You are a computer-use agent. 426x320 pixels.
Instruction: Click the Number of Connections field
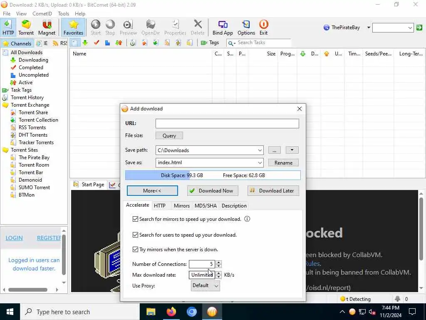202,264
